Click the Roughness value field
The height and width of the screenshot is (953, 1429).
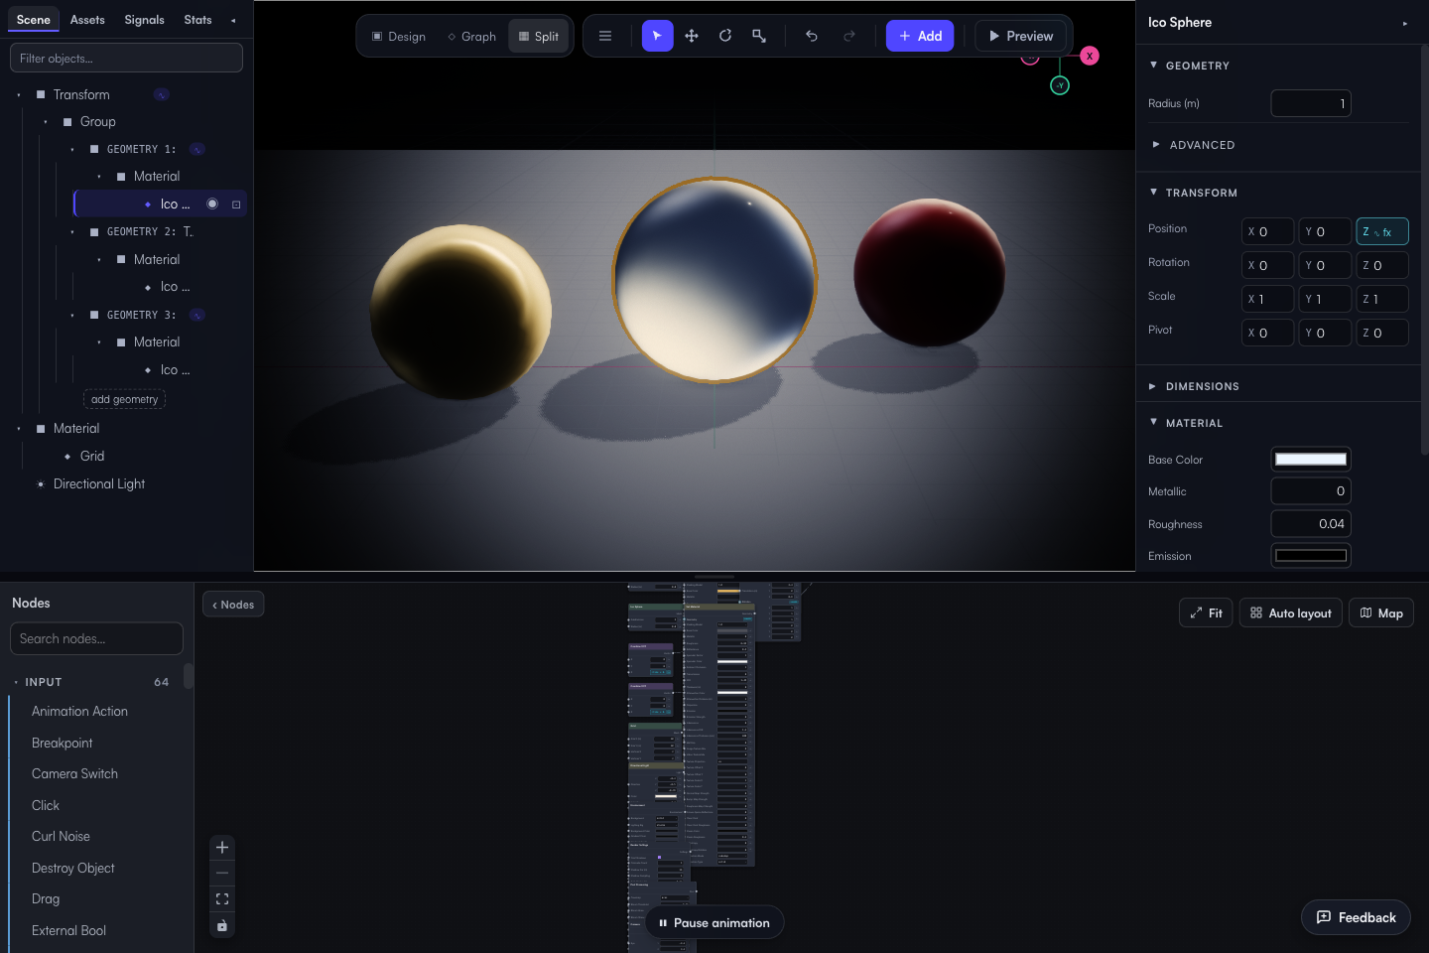click(1311, 523)
